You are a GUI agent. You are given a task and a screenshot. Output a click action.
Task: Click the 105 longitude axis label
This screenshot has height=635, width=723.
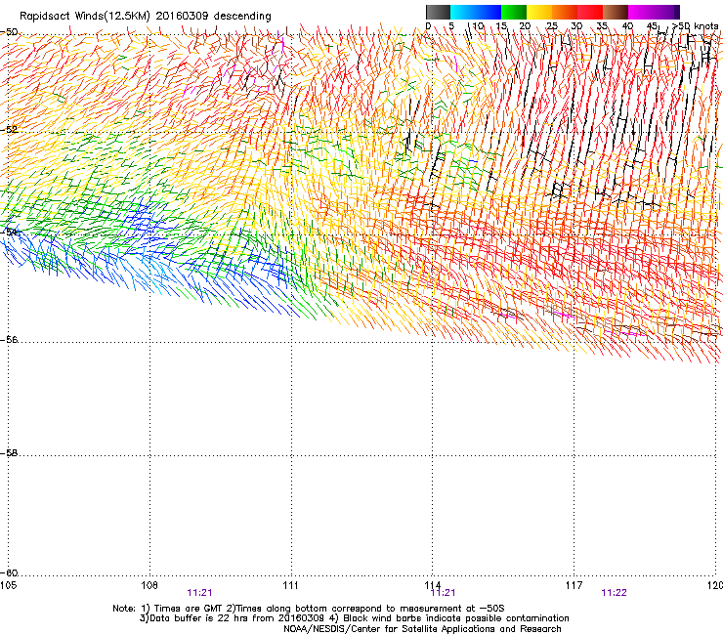click(x=8, y=585)
